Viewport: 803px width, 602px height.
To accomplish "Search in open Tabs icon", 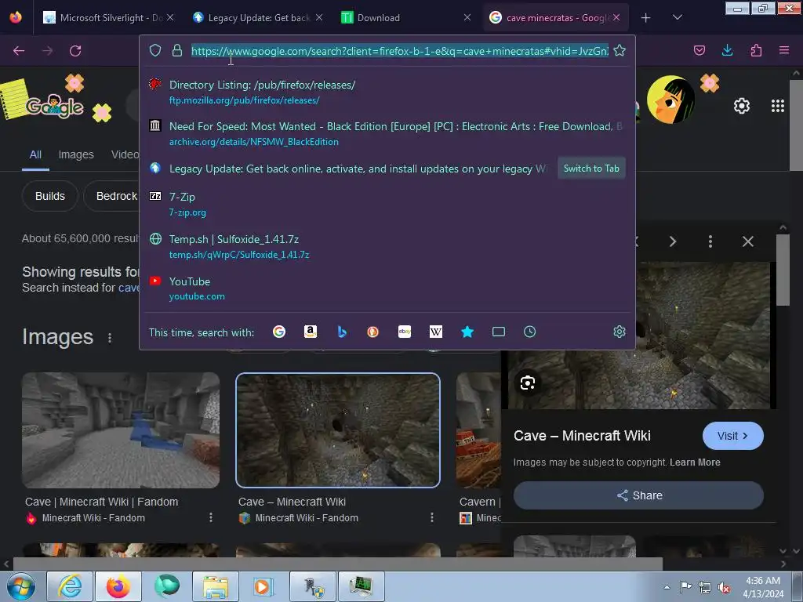I will click(498, 332).
